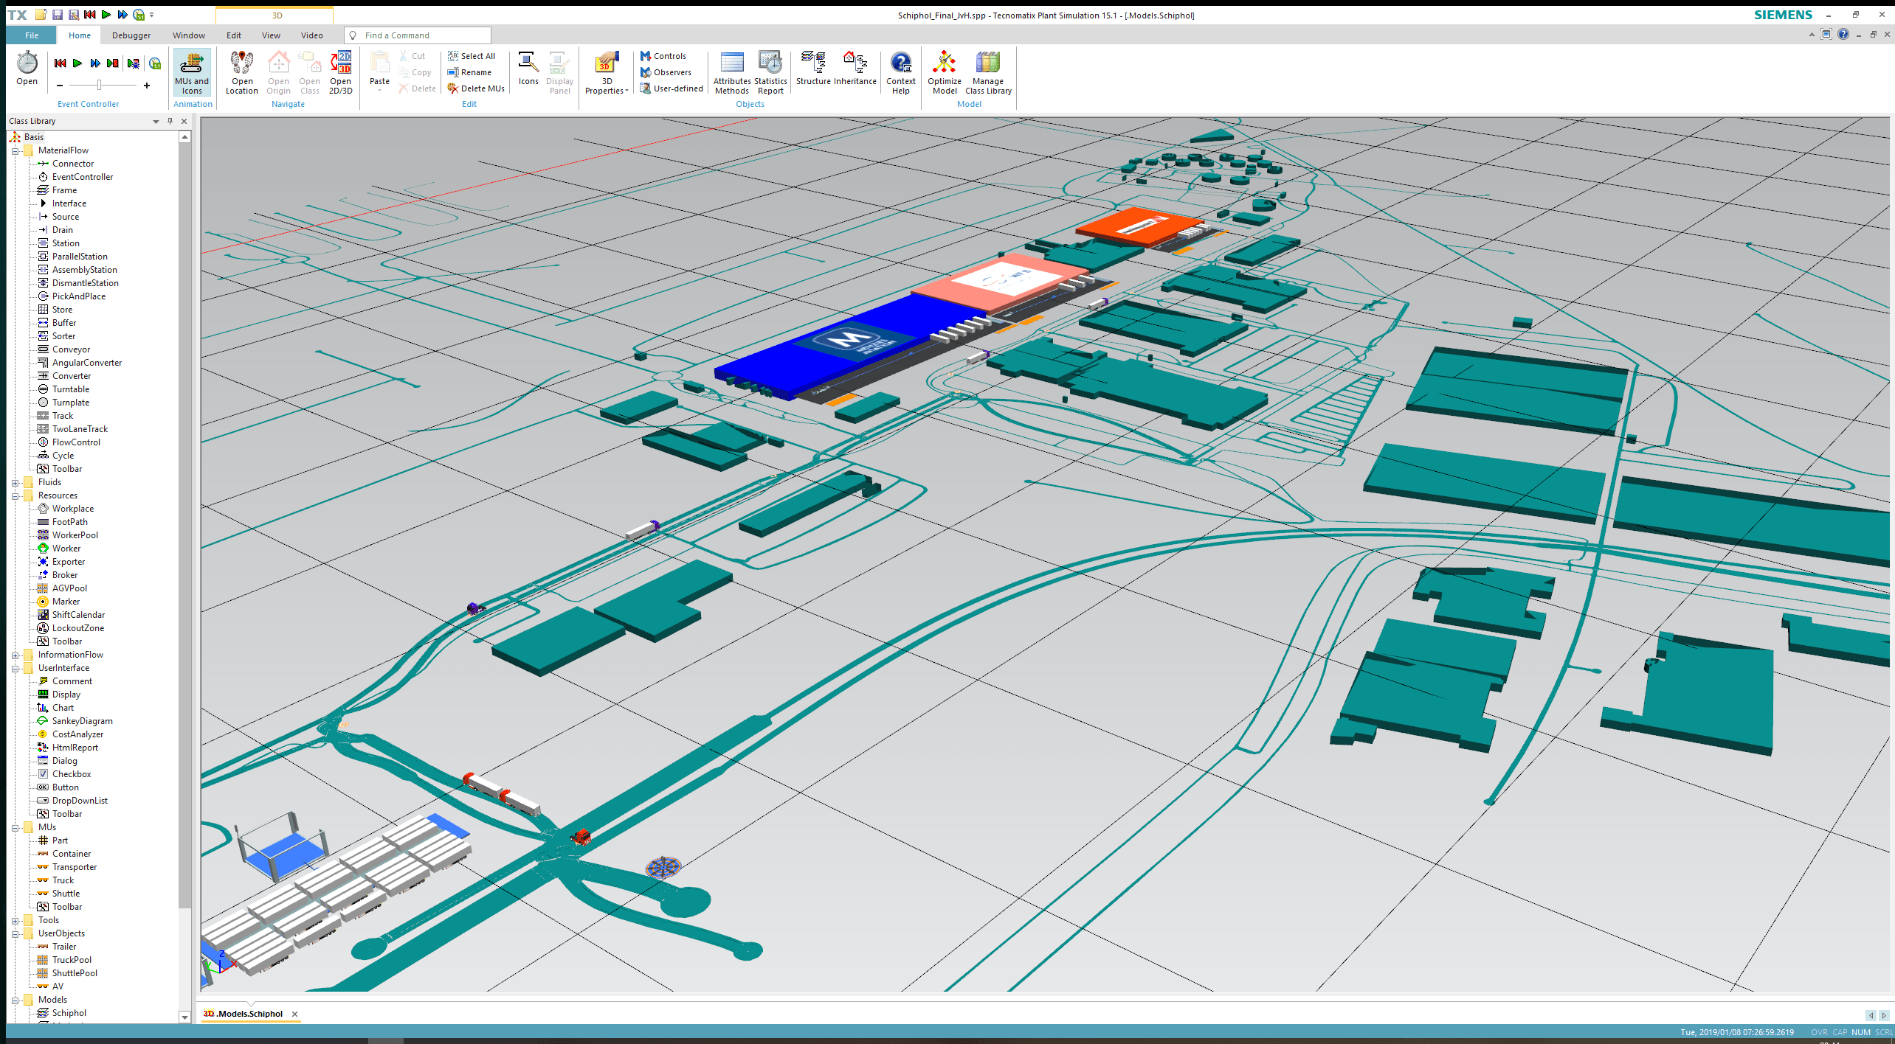Viewport: 1895px width, 1044px height.
Task: Switch the model view using Open 2D/3D
Action: [x=340, y=72]
